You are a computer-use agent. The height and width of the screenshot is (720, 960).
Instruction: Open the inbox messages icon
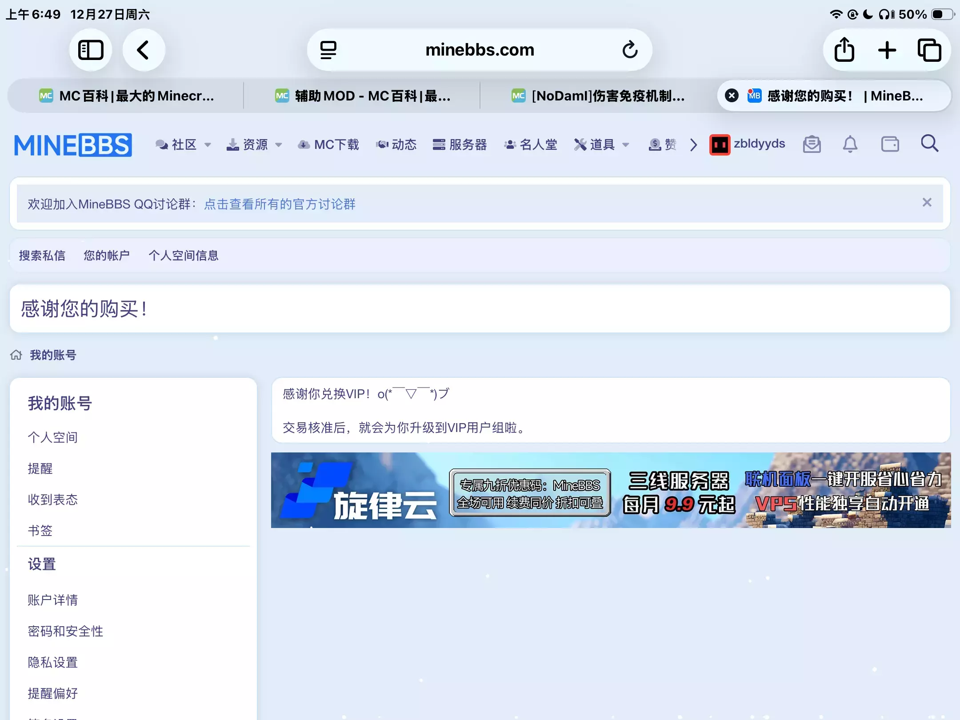click(812, 144)
